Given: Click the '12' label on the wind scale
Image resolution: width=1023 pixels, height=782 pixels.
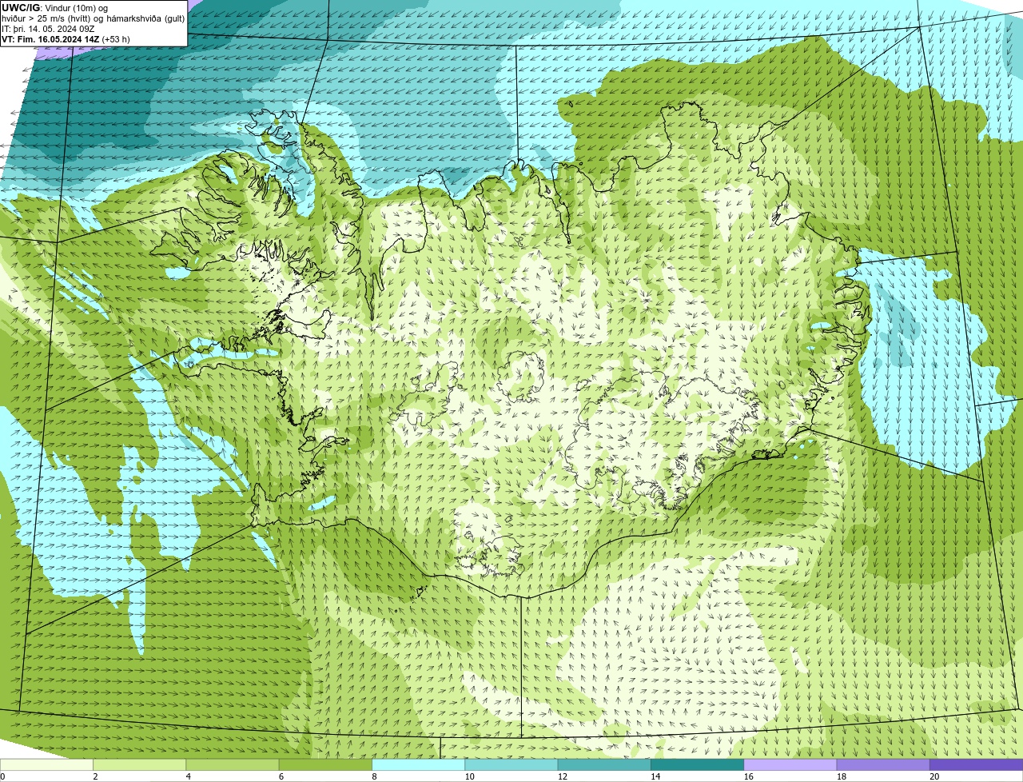Looking at the screenshot, I should coord(562,776).
